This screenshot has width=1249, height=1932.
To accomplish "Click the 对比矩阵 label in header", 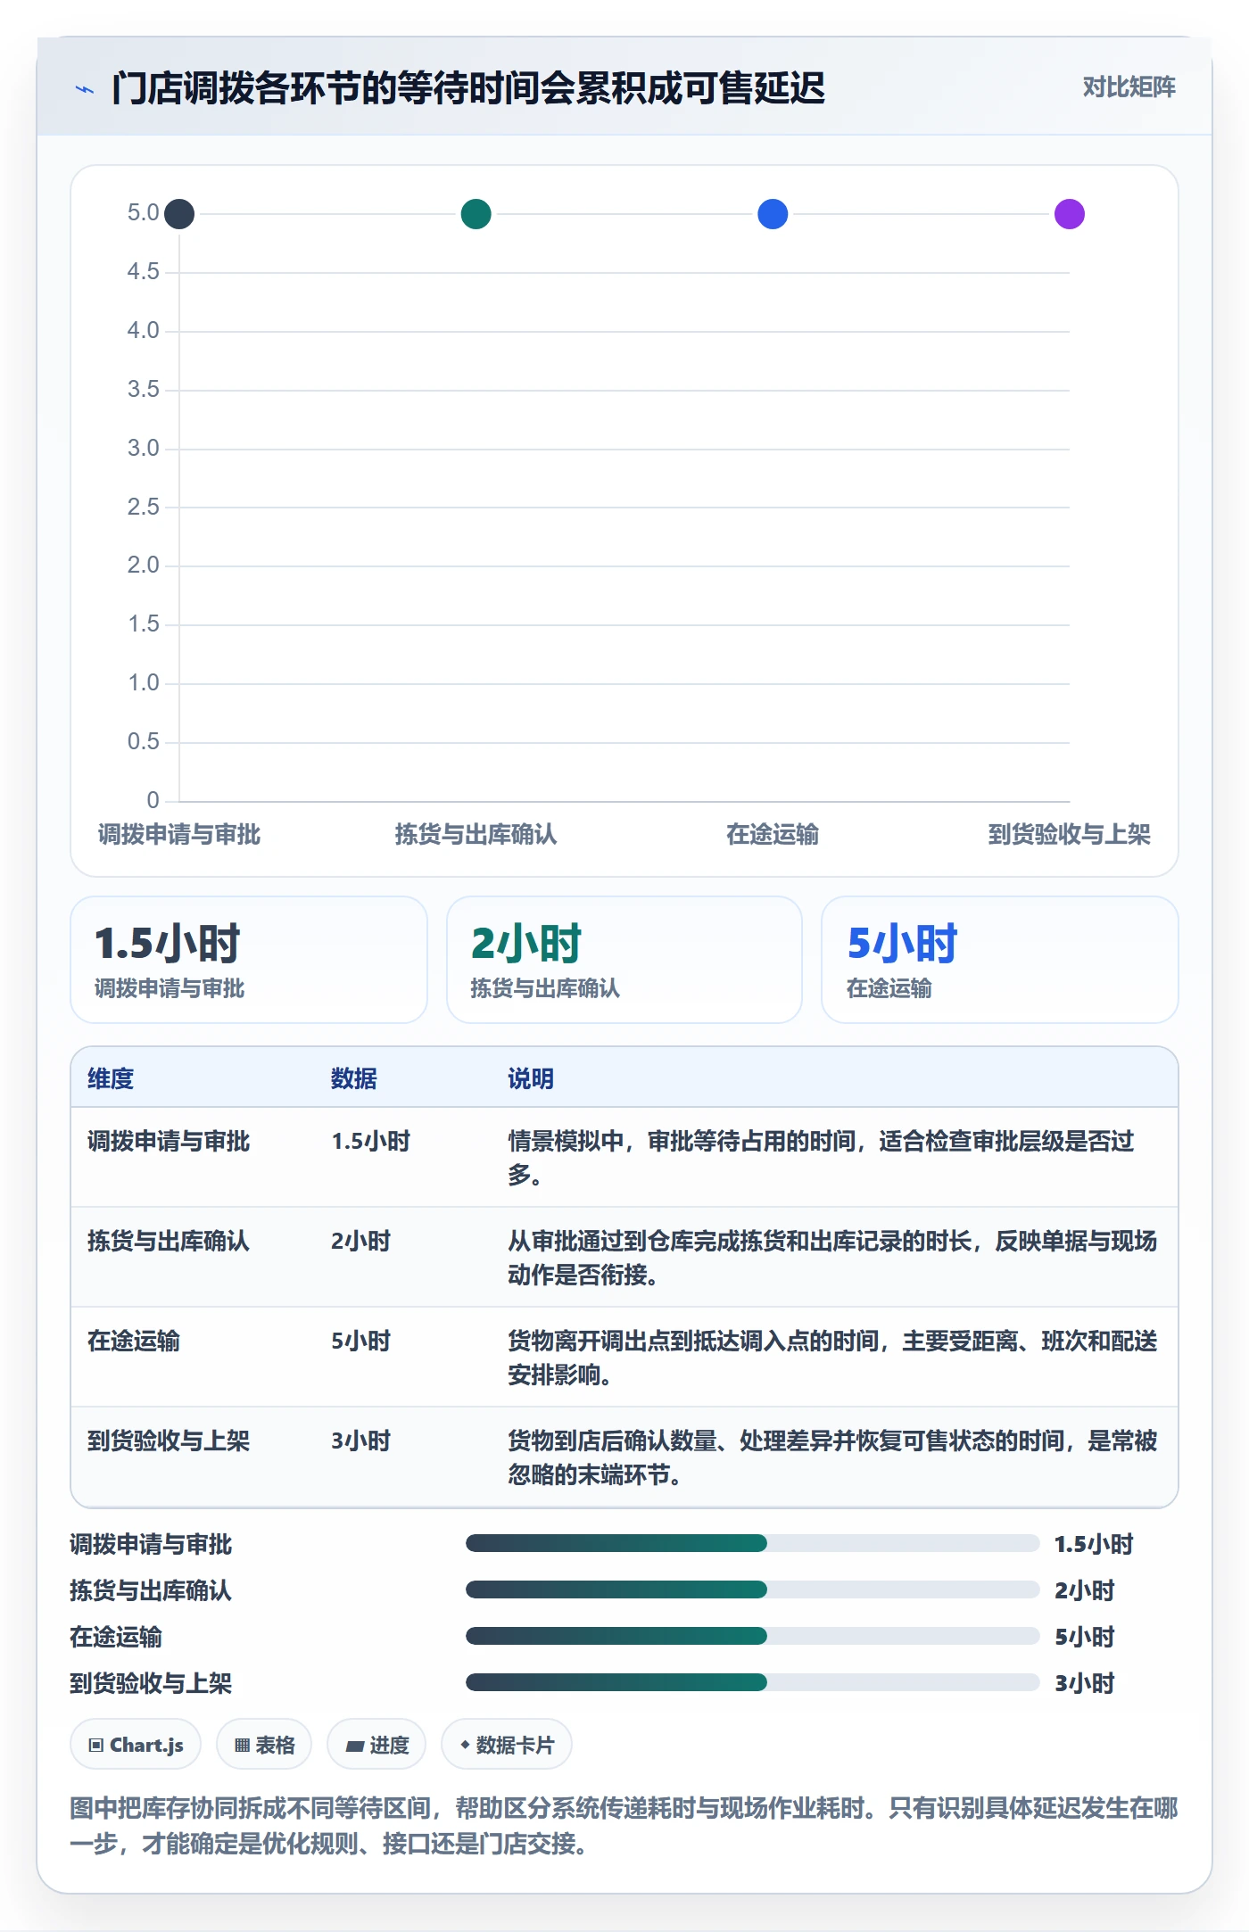I will point(1129,87).
